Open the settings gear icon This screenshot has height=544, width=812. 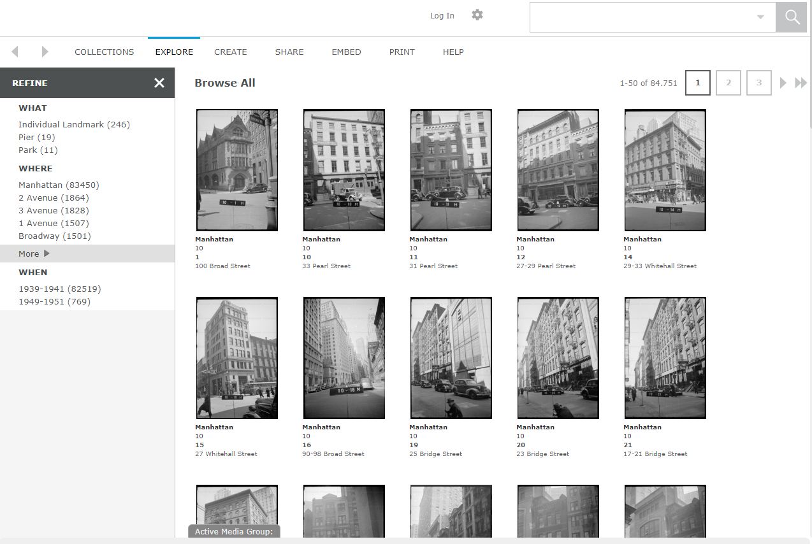(477, 15)
